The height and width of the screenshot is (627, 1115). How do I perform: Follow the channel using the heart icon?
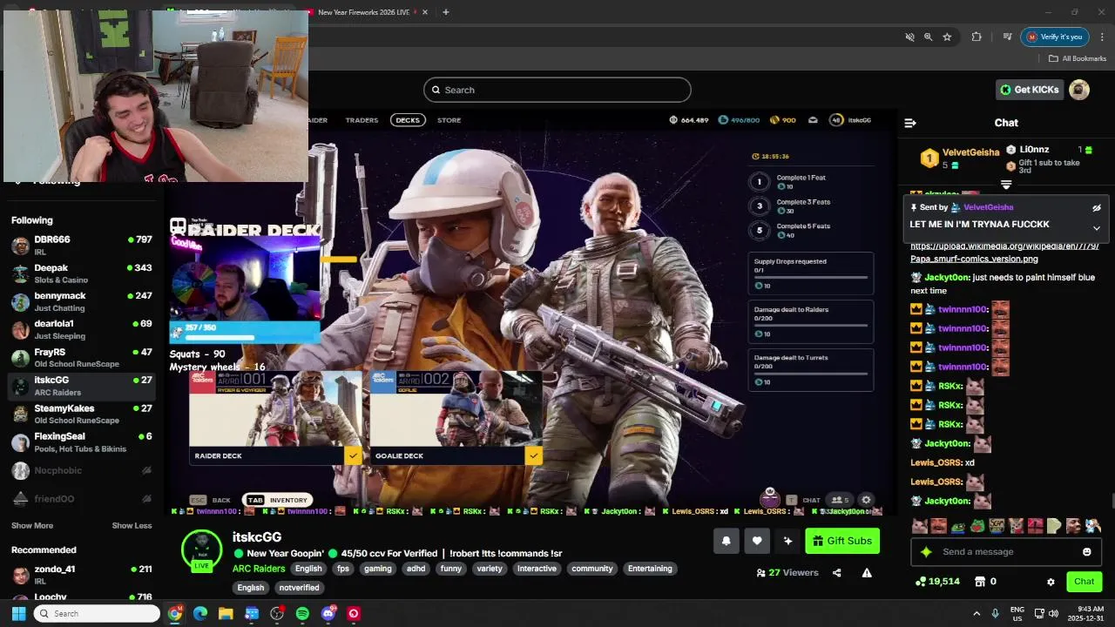[757, 541]
